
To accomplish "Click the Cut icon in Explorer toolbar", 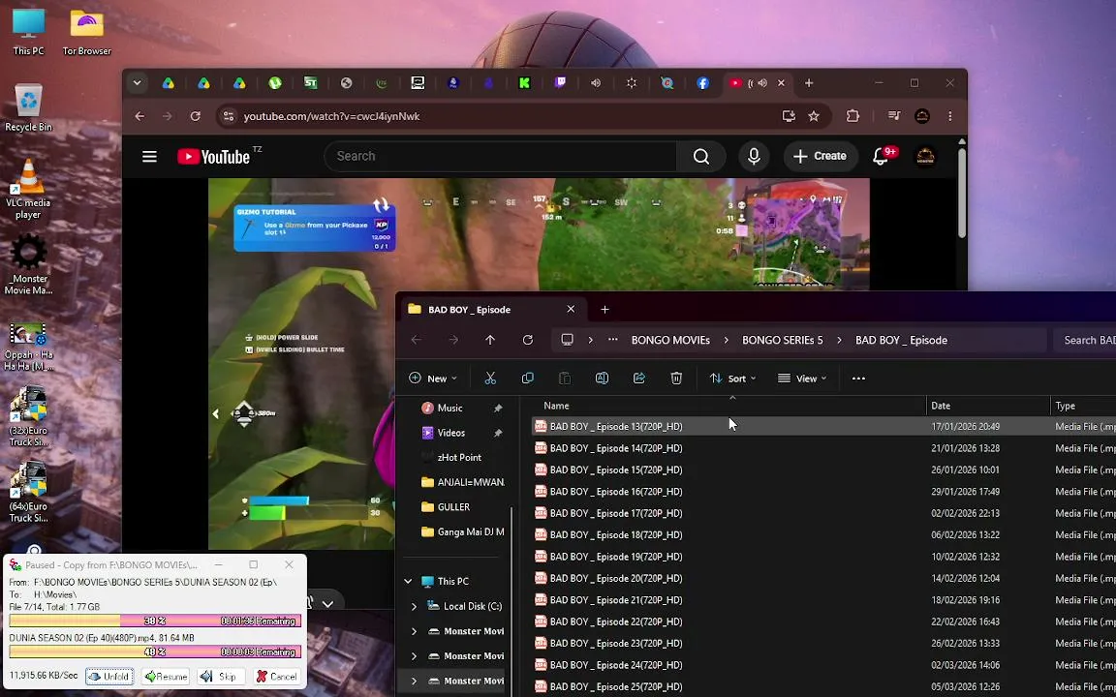I will [x=490, y=379].
